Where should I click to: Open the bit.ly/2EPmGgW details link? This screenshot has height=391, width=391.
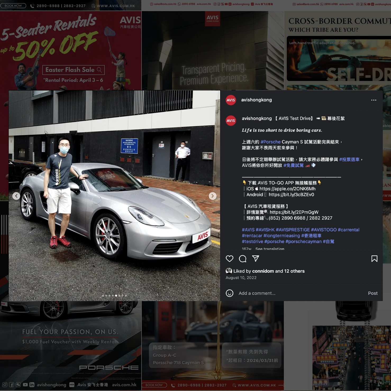pyautogui.click(x=294, y=212)
